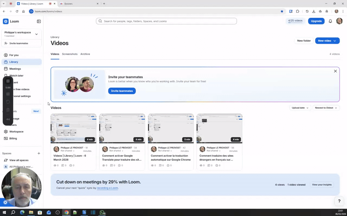Open New video dropdown

(327, 41)
